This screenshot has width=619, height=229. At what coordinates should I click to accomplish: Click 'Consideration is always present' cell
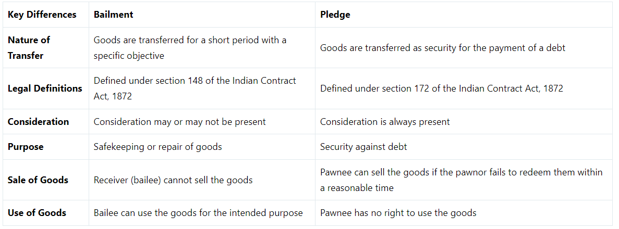[384, 122]
